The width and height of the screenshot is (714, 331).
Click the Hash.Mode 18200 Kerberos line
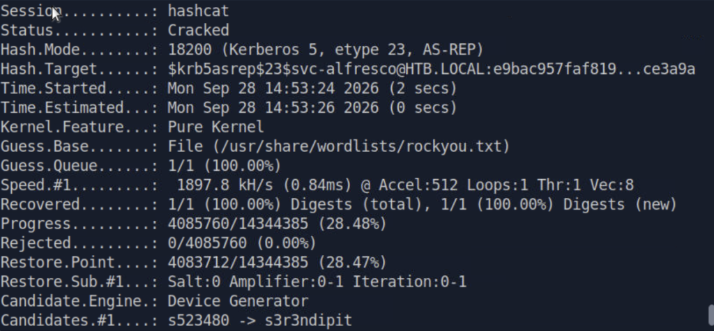click(x=242, y=50)
